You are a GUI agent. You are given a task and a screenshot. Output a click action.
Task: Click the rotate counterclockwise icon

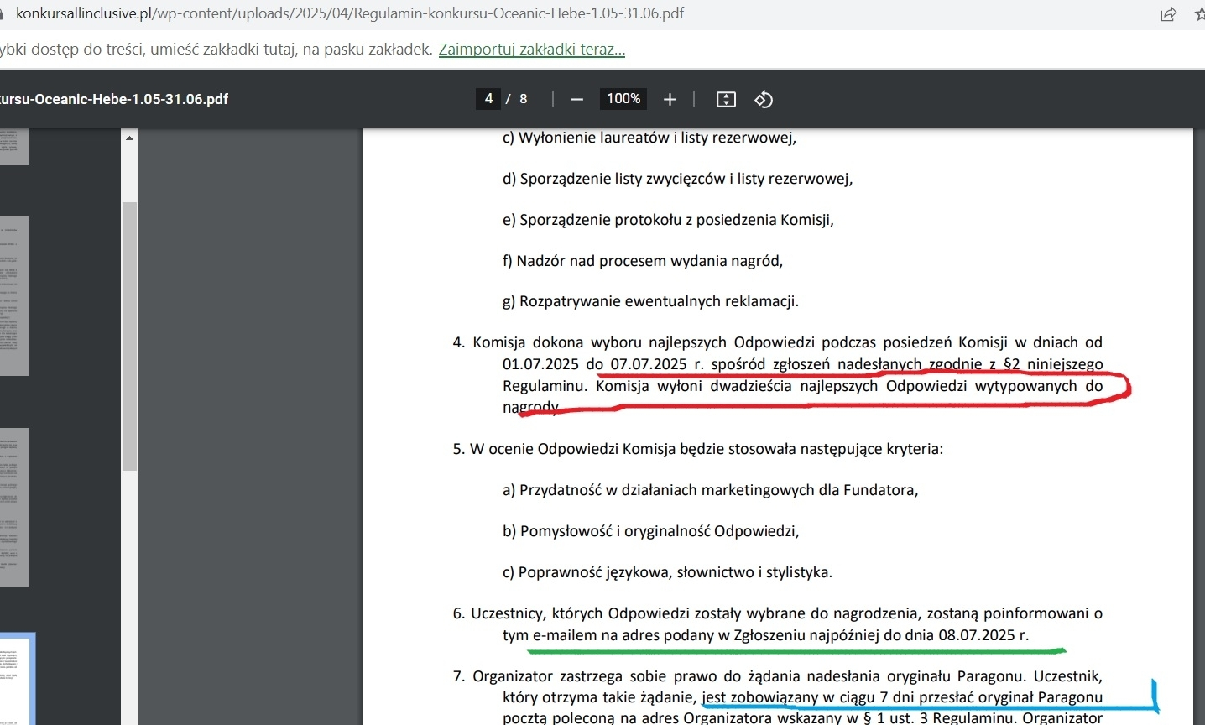pos(764,100)
